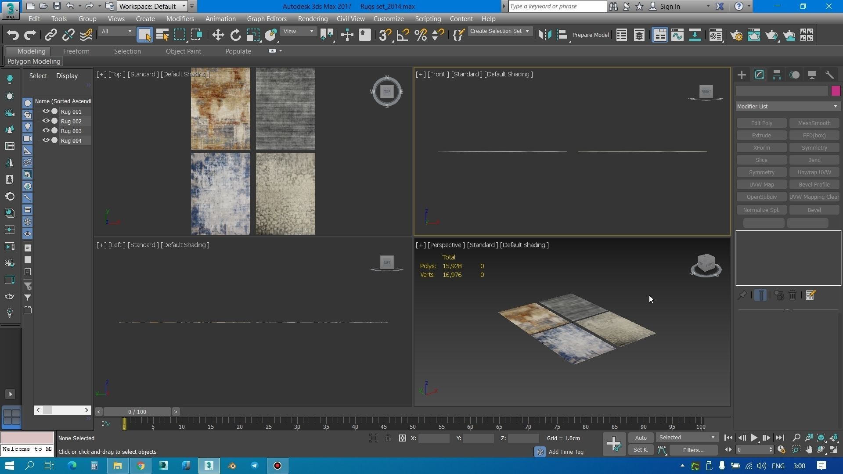The image size is (843, 474).
Task: Switch to the Hierarchy command panel
Action: pos(777,75)
